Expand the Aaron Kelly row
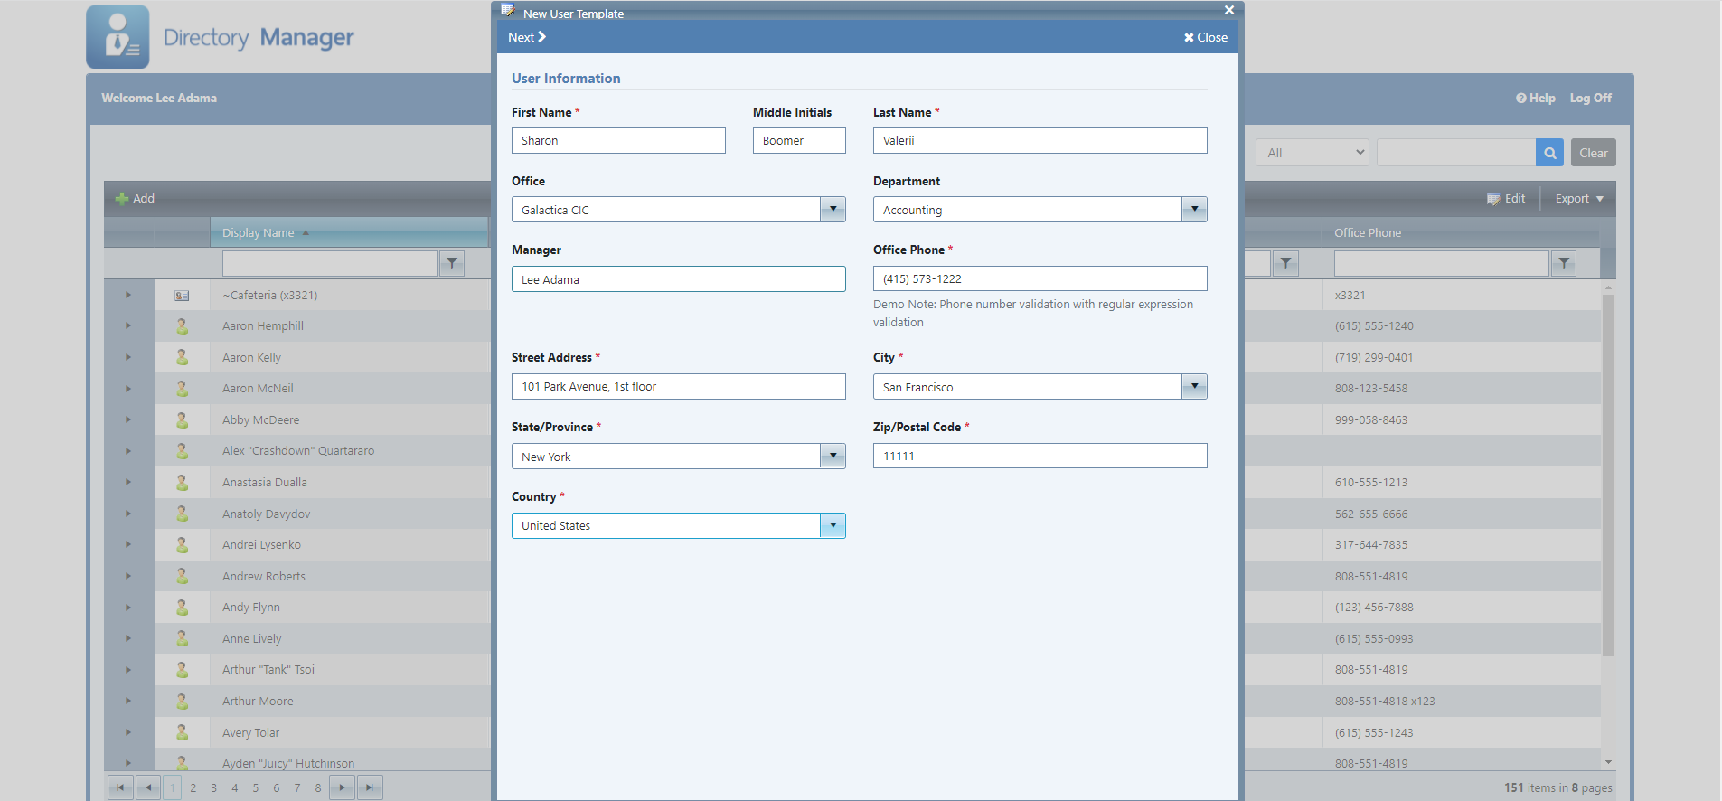 [128, 357]
